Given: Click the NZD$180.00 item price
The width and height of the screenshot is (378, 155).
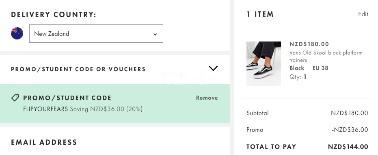Looking at the screenshot, I should coord(309,44).
